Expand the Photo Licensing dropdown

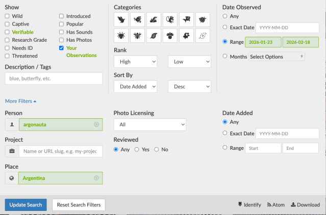(x=149, y=124)
